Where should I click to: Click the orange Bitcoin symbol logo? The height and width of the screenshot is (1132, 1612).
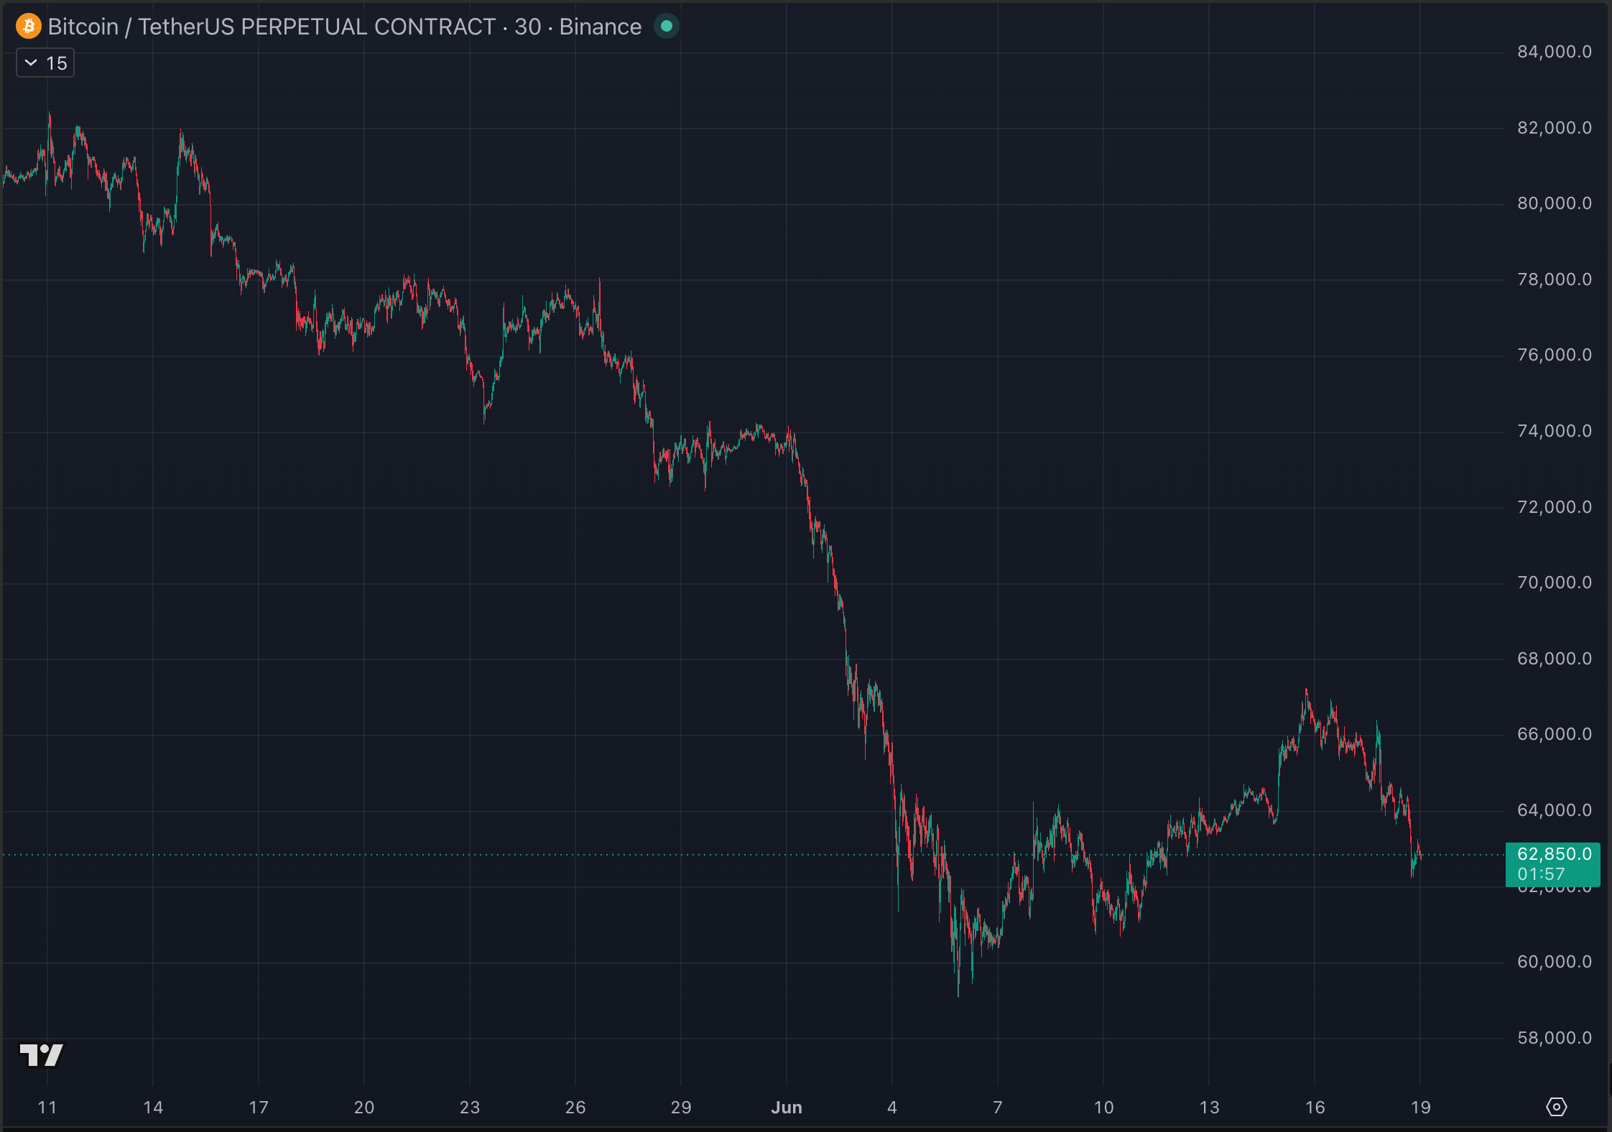[x=29, y=27]
